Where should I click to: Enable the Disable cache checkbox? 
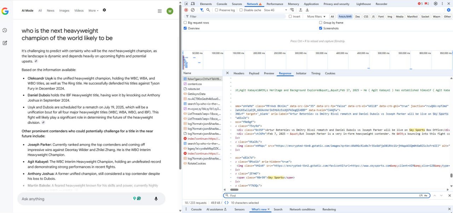241,10
